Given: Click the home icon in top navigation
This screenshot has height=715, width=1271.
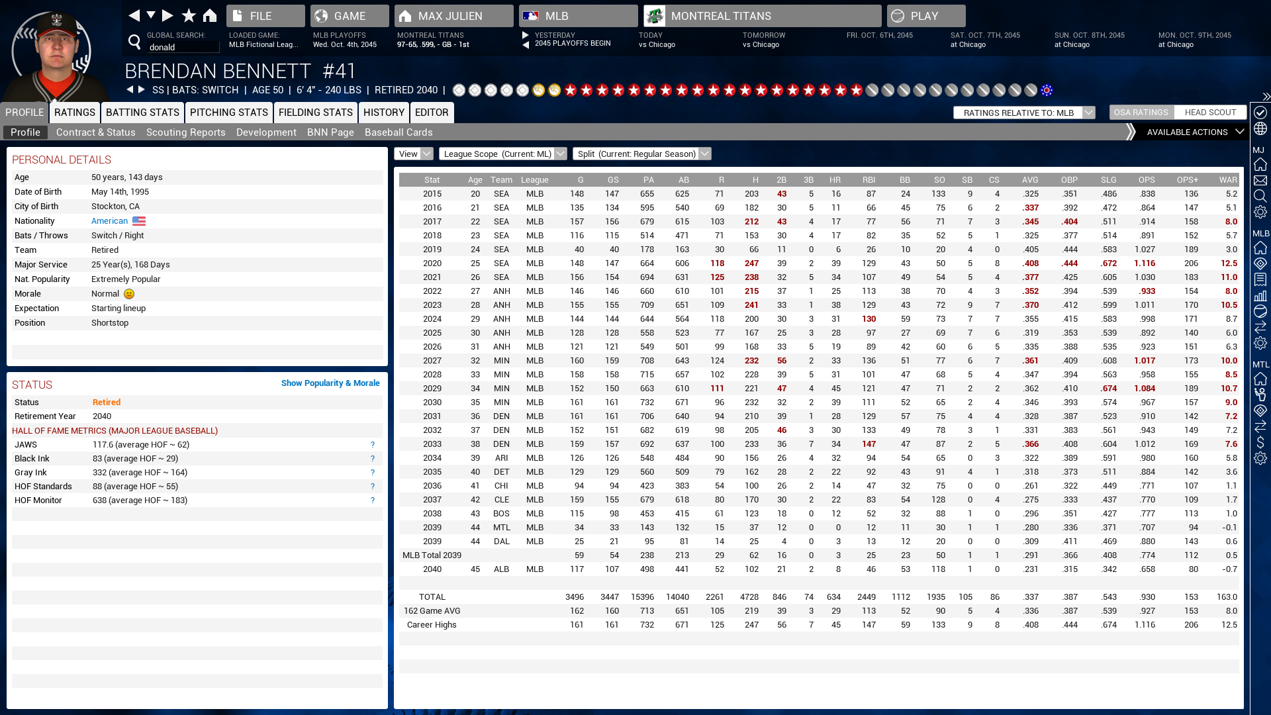Looking at the screenshot, I should (210, 15).
